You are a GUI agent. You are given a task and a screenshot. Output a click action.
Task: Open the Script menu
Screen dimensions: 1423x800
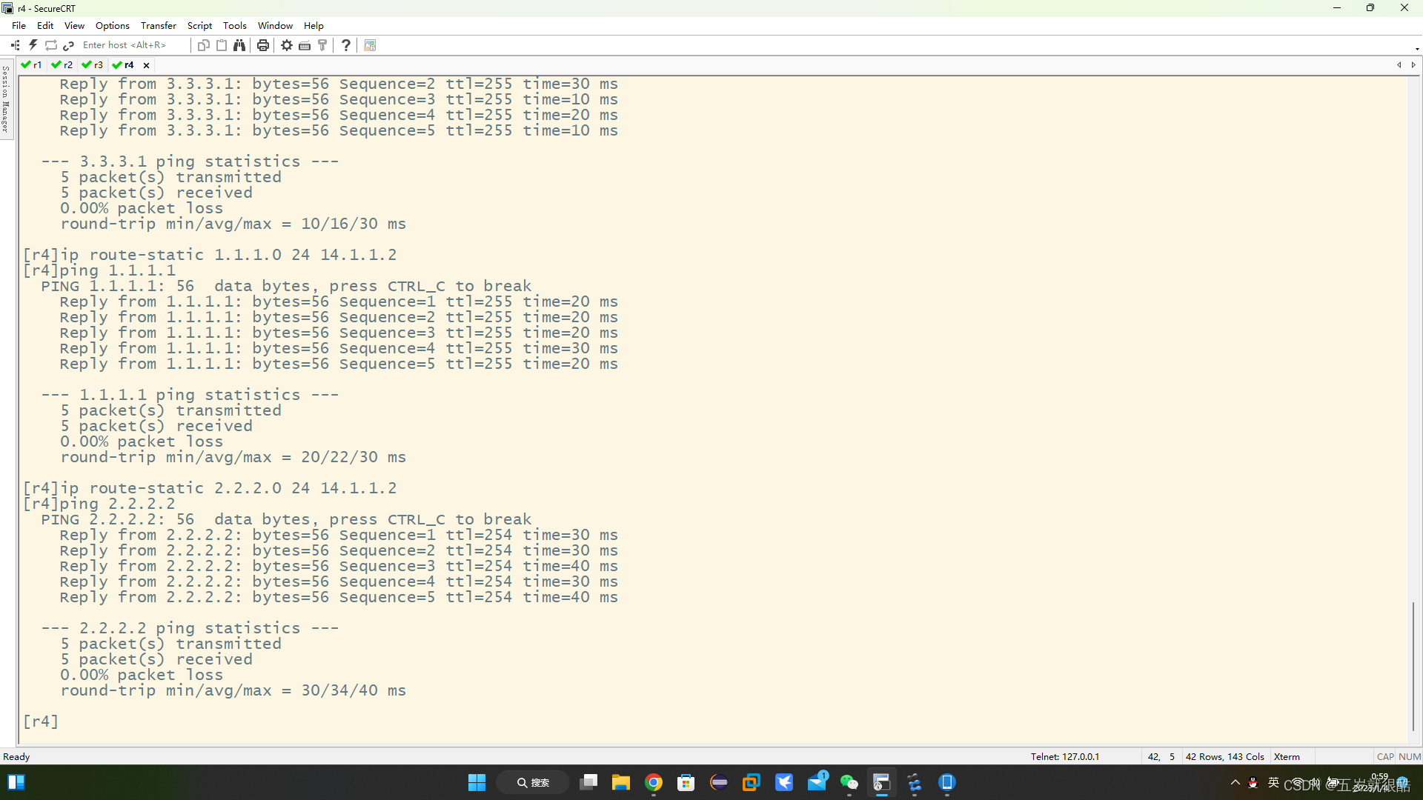coord(199,25)
